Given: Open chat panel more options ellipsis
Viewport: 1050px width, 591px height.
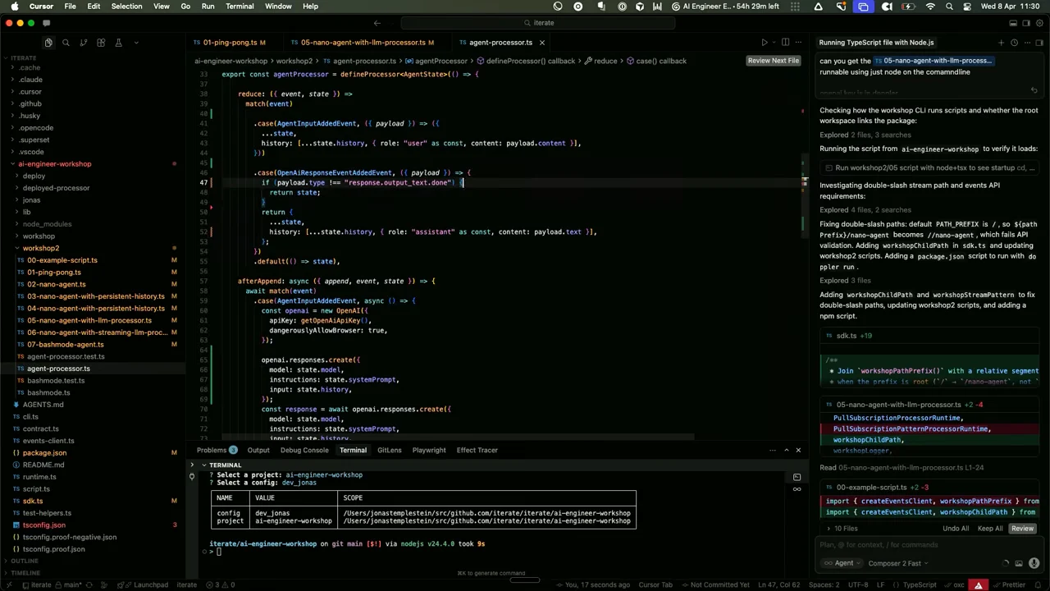Looking at the screenshot, I should (1027, 43).
